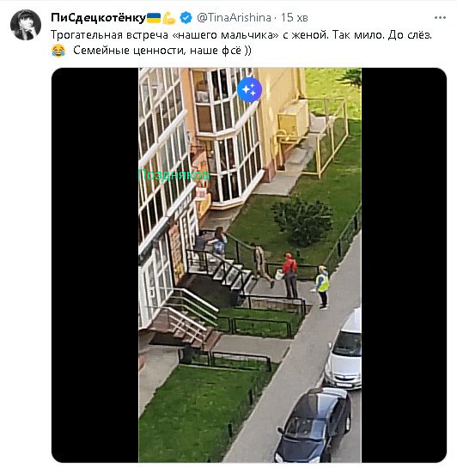Click the person in yellow vest in video
Viewport: 457px width, 467px height.
pyautogui.click(x=322, y=287)
